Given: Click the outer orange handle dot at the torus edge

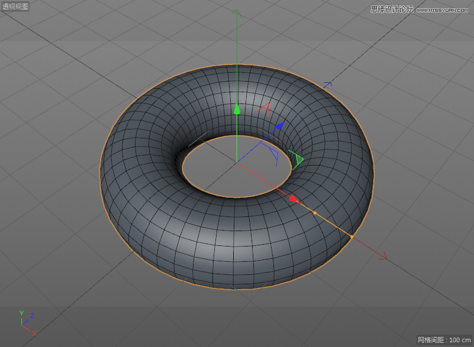Looking at the screenshot, I should pos(352,237).
